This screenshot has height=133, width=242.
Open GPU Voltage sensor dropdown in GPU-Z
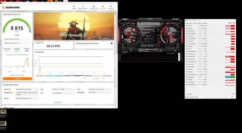click(199, 80)
